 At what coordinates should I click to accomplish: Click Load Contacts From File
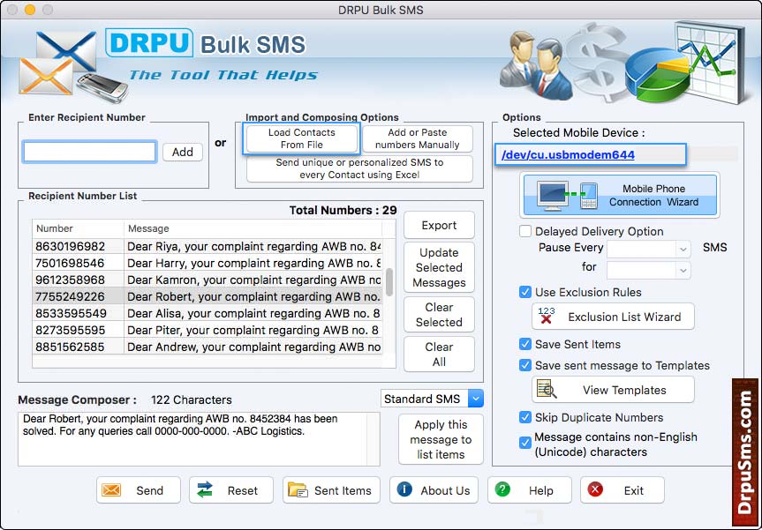click(x=302, y=138)
